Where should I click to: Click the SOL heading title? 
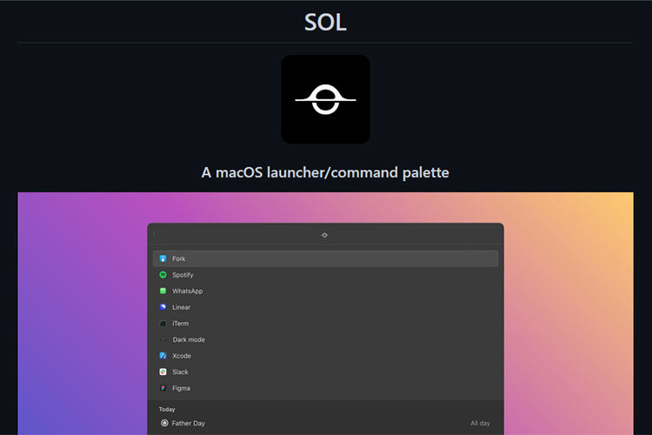tap(325, 22)
